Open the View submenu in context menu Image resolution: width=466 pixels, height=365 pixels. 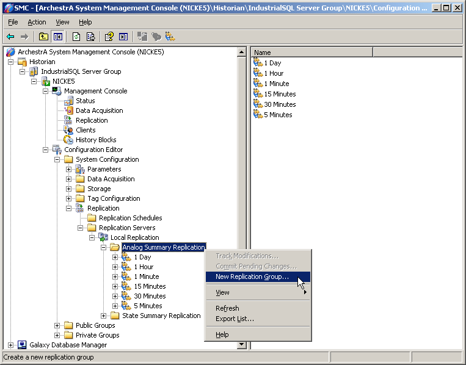coord(258,292)
